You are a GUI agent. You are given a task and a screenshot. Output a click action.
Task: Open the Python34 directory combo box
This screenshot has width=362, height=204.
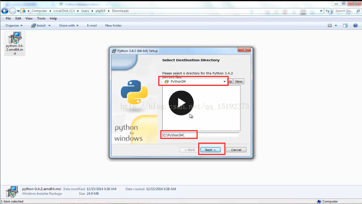point(195,82)
